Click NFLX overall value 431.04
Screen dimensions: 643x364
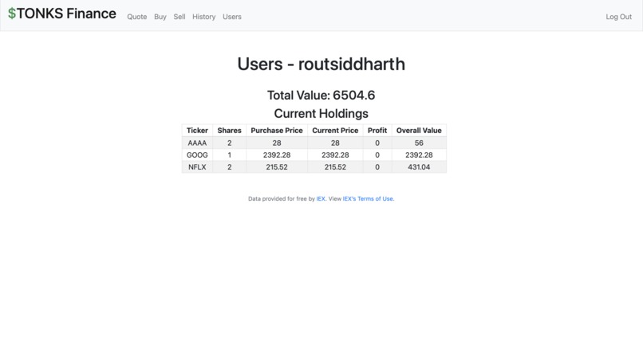coord(419,167)
